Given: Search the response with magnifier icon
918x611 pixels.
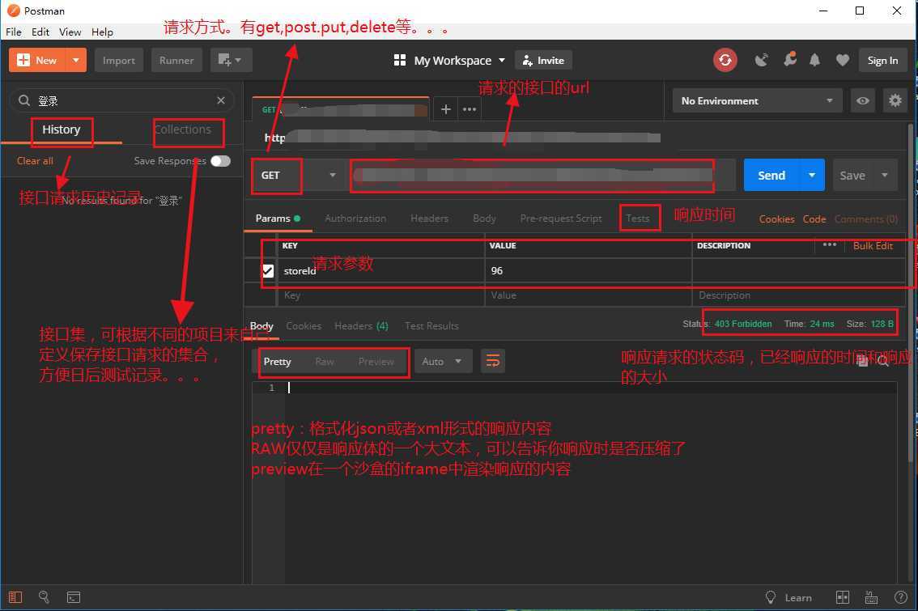Looking at the screenshot, I should click(883, 361).
